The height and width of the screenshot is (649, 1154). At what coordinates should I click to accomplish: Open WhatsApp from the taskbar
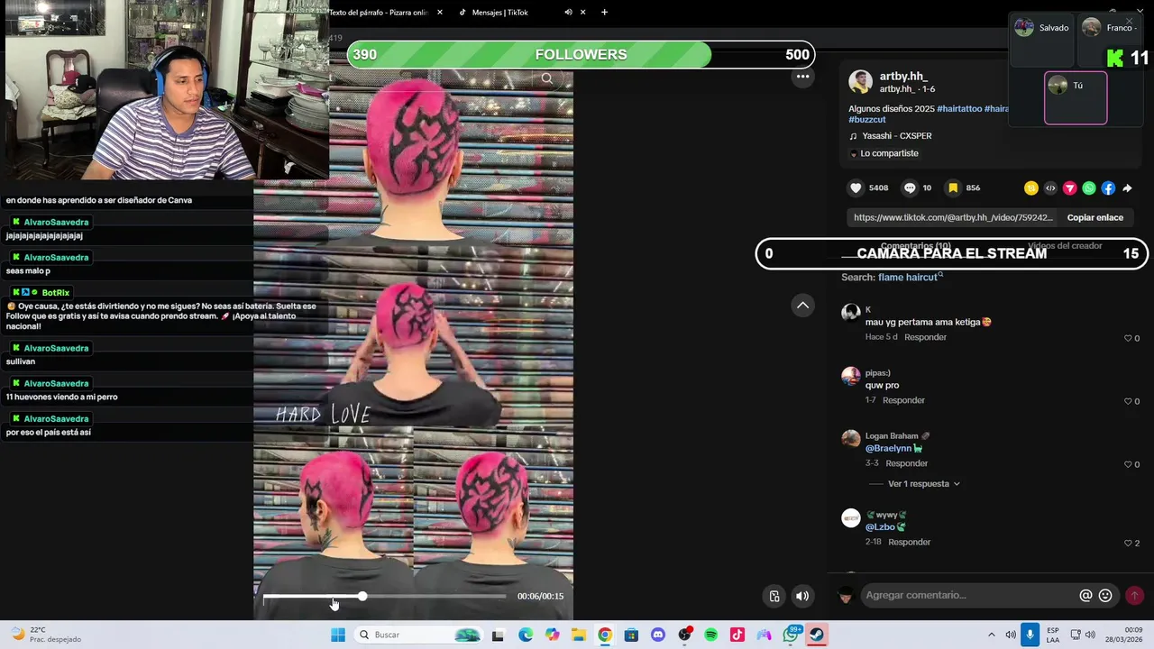click(x=791, y=635)
